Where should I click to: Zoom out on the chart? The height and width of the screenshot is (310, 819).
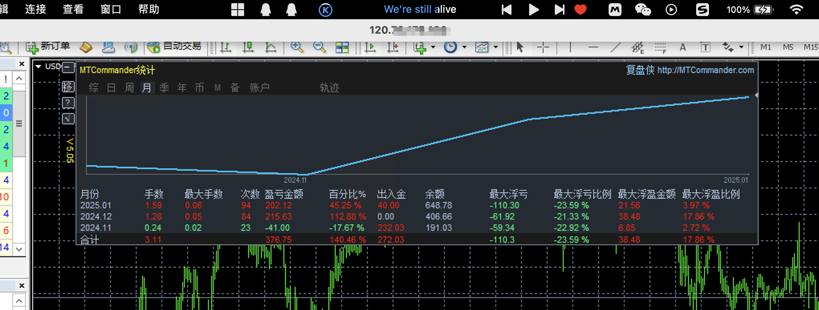[x=320, y=47]
